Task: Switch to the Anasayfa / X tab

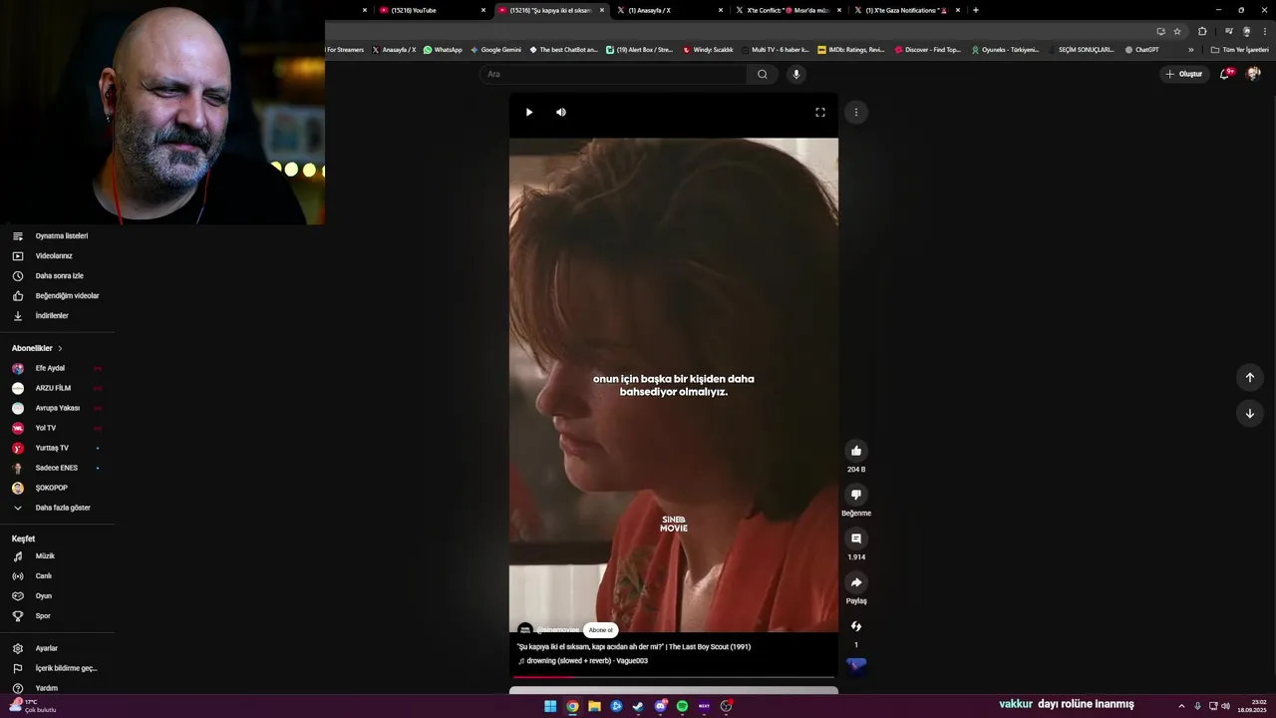Action: coord(668,10)
